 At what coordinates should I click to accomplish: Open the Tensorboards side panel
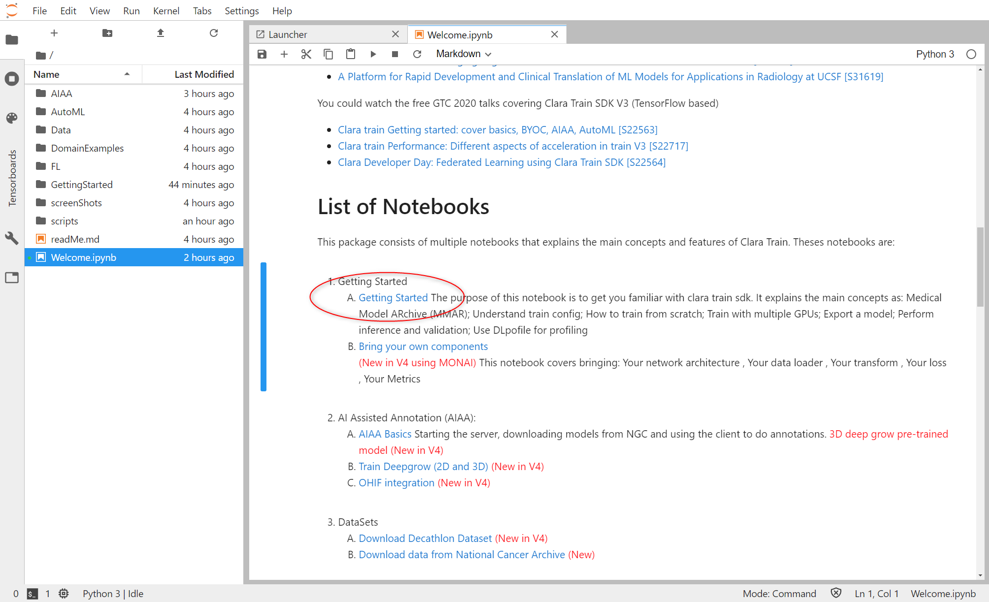coord(12,178)
